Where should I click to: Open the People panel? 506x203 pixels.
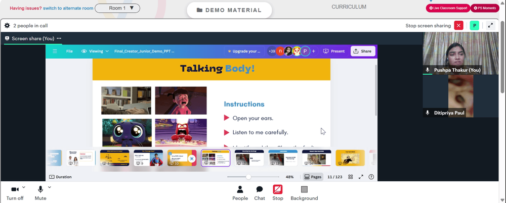tap(240, 193)
